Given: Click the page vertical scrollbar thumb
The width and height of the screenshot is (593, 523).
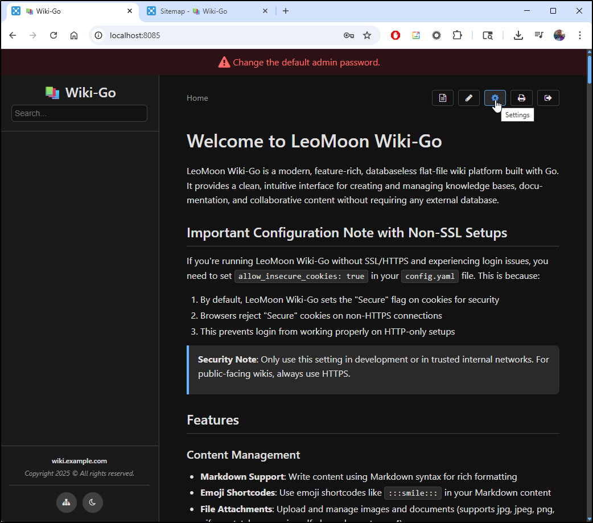Looking at the screenshot, I should 589,69.
